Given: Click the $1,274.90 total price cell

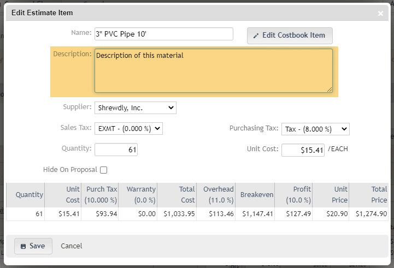Looking at the screenshot, I should tap(371, 214).
